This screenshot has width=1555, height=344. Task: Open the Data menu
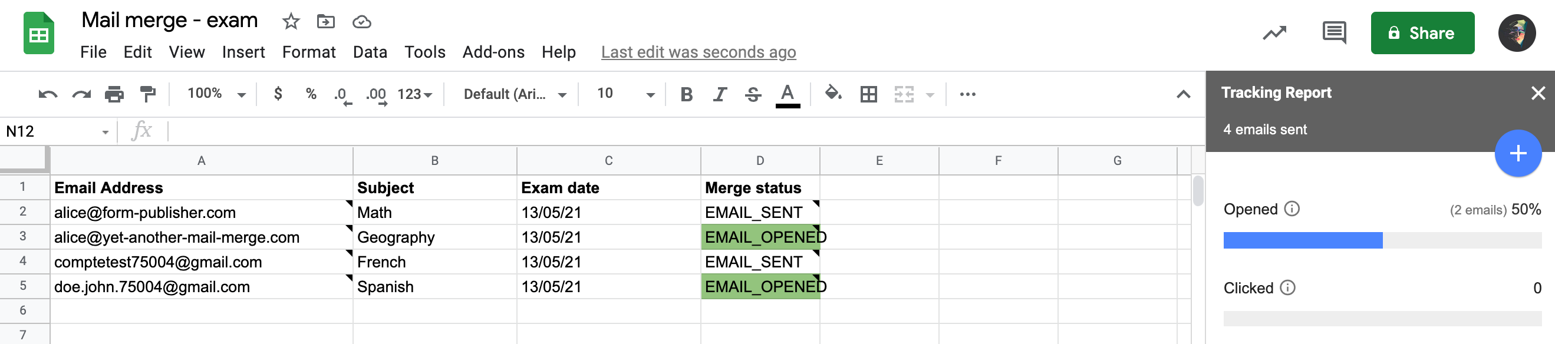[370, 52]
